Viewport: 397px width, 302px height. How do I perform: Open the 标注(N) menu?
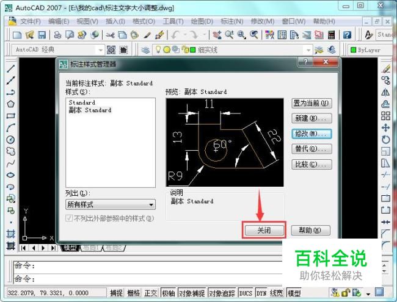tap(231, 21)
